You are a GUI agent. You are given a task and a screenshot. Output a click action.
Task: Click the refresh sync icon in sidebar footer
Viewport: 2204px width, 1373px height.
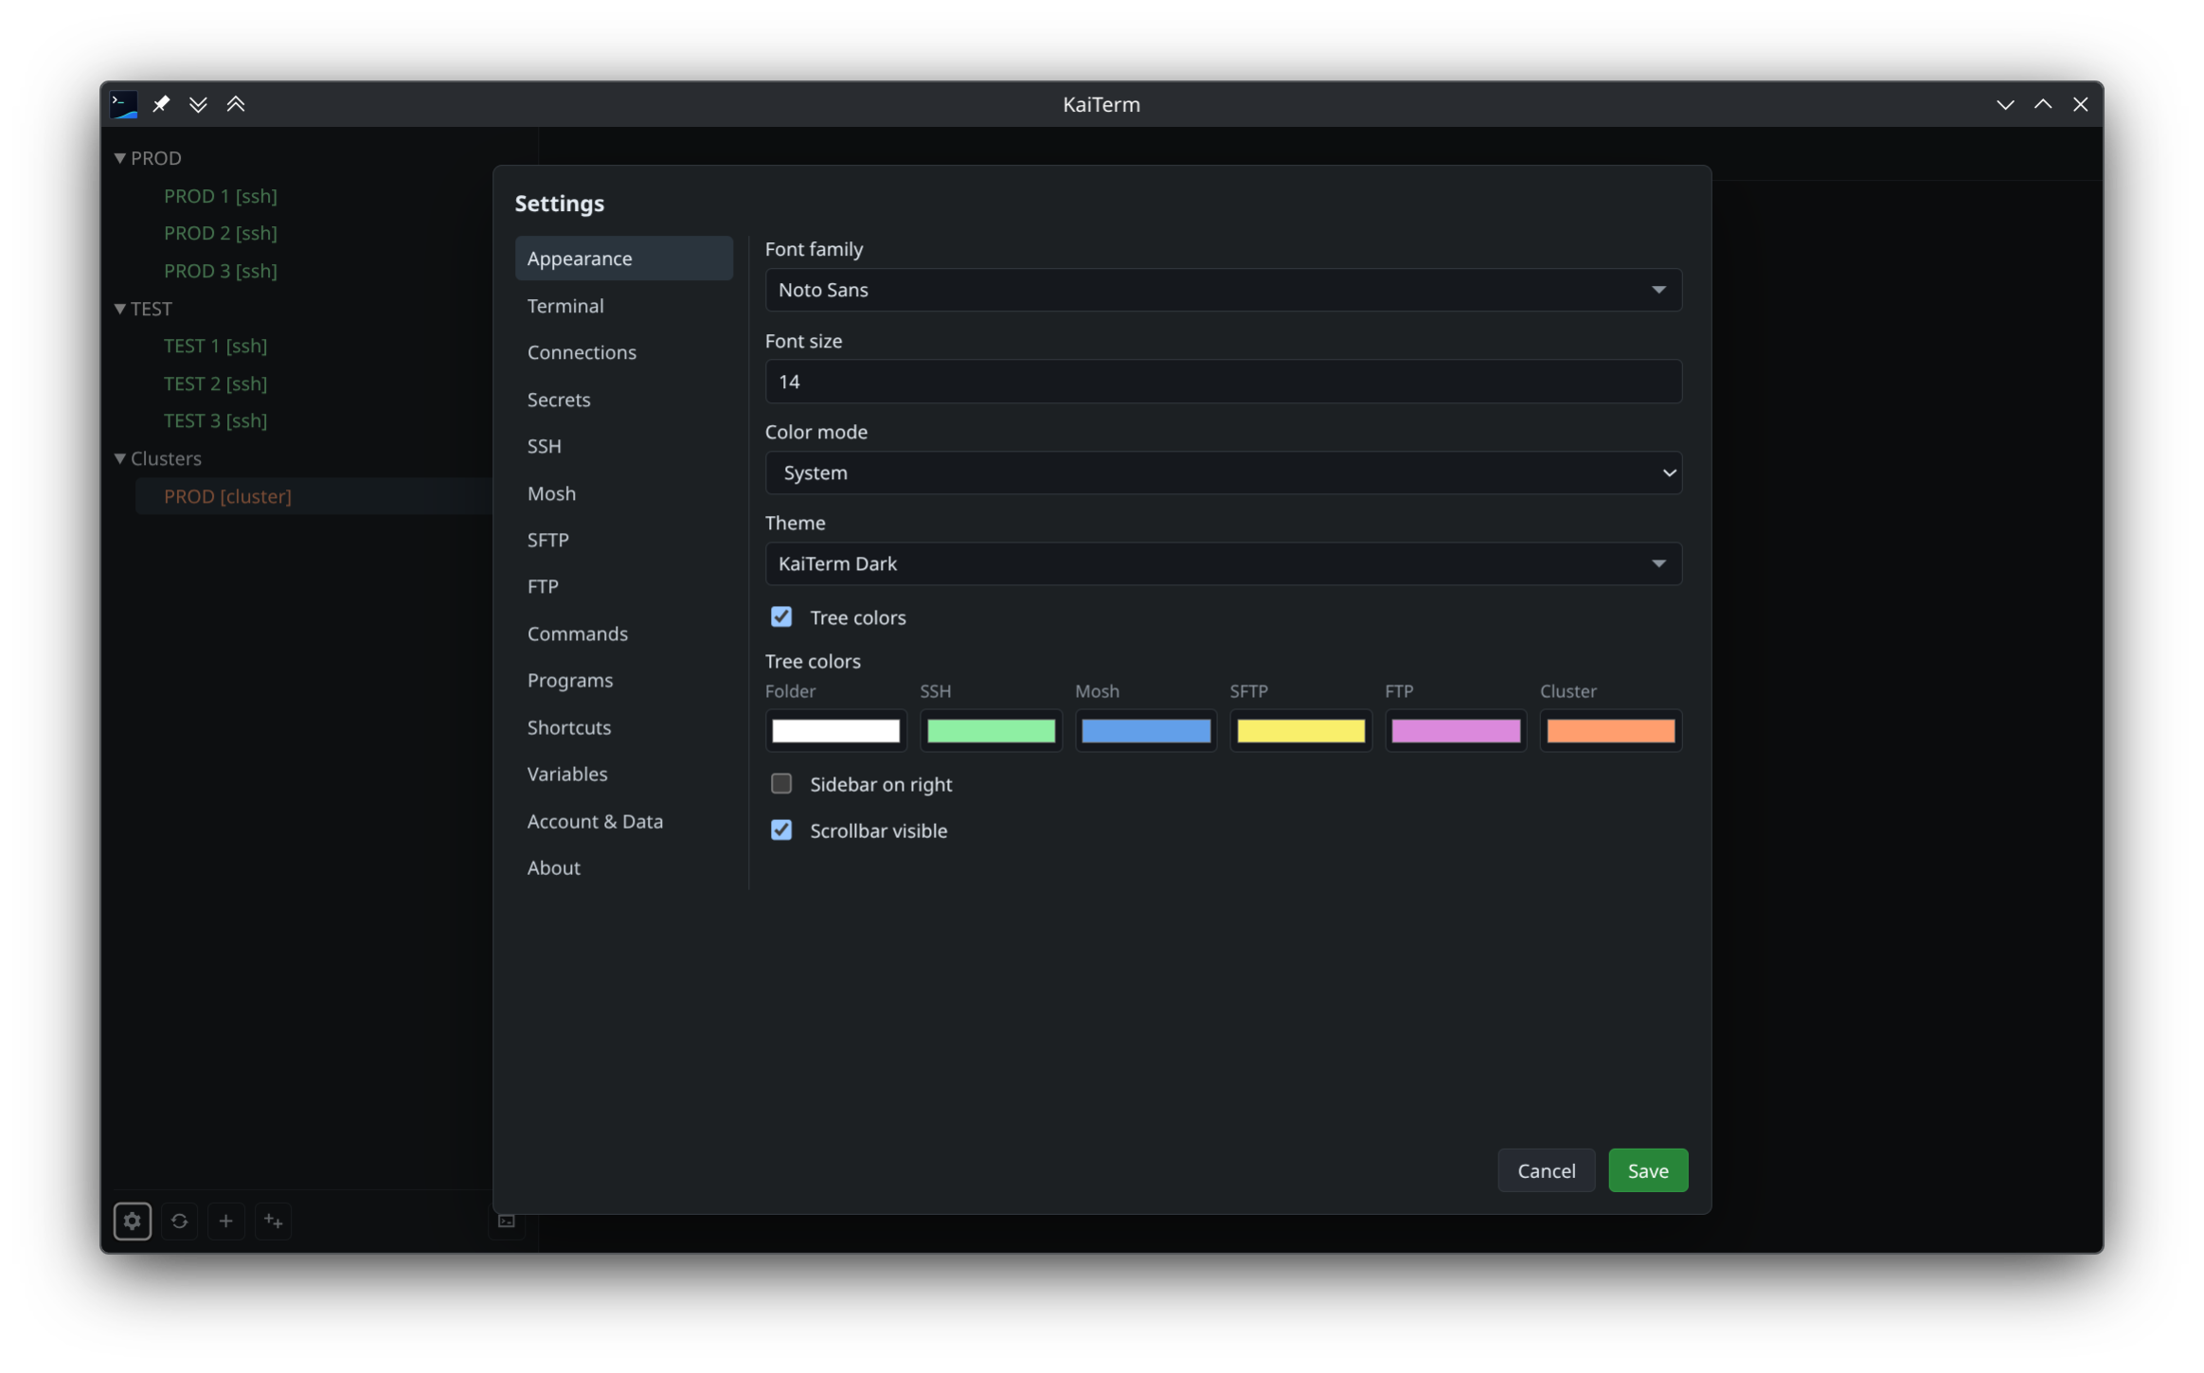[x=179, y=1221]
